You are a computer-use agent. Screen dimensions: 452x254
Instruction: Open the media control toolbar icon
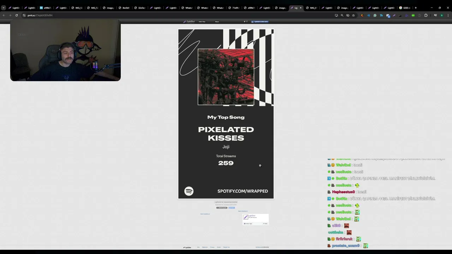click(435, 15)
